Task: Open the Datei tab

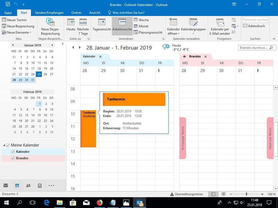Action: (8, 13)
